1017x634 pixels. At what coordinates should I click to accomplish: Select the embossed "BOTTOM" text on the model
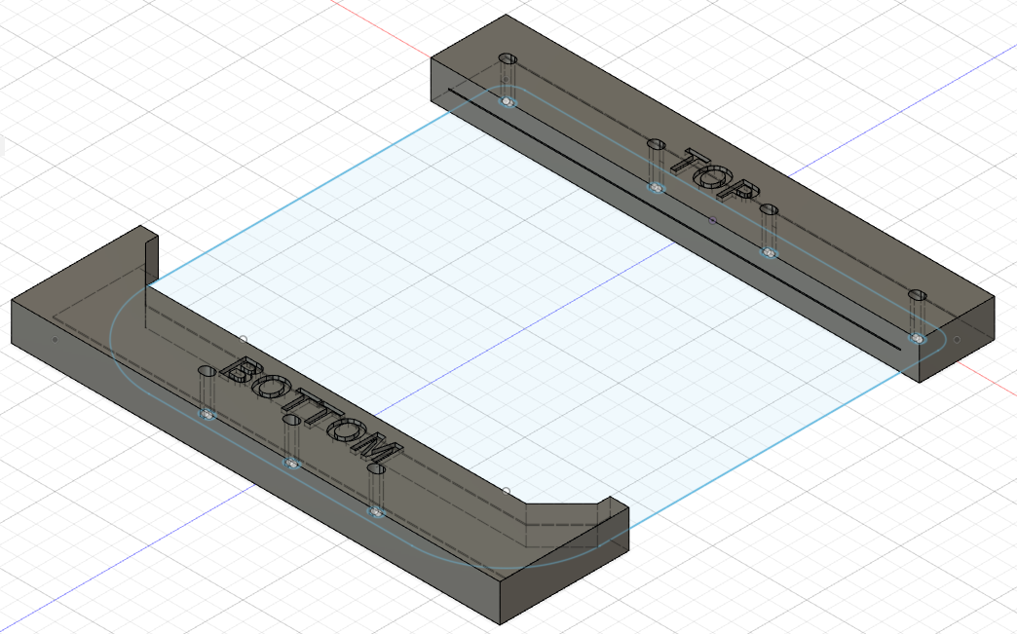tap(312, 410)
